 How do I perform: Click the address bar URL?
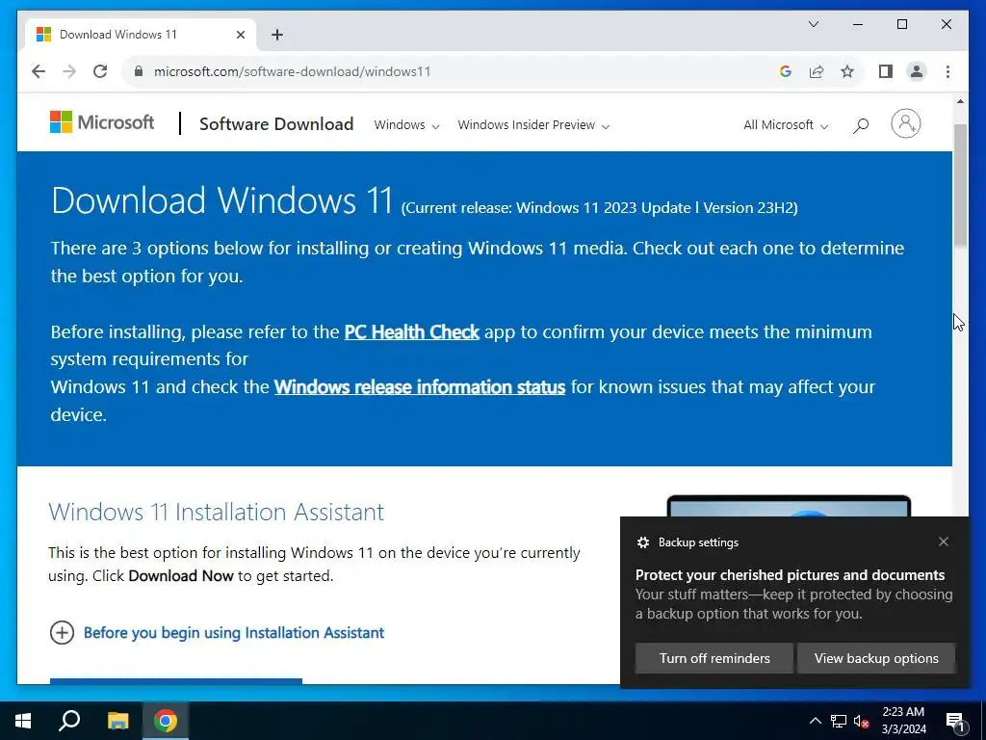click(292, 71)
